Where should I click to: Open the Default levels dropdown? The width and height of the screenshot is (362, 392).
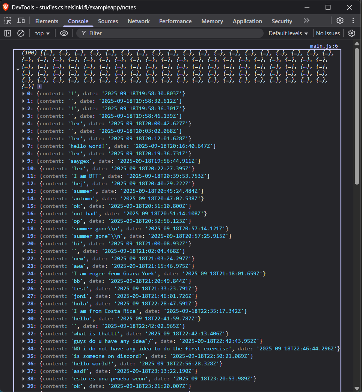[x=288, y=33]
